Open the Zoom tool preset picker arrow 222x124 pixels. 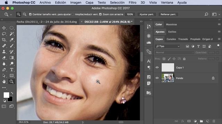coord(11,14)
